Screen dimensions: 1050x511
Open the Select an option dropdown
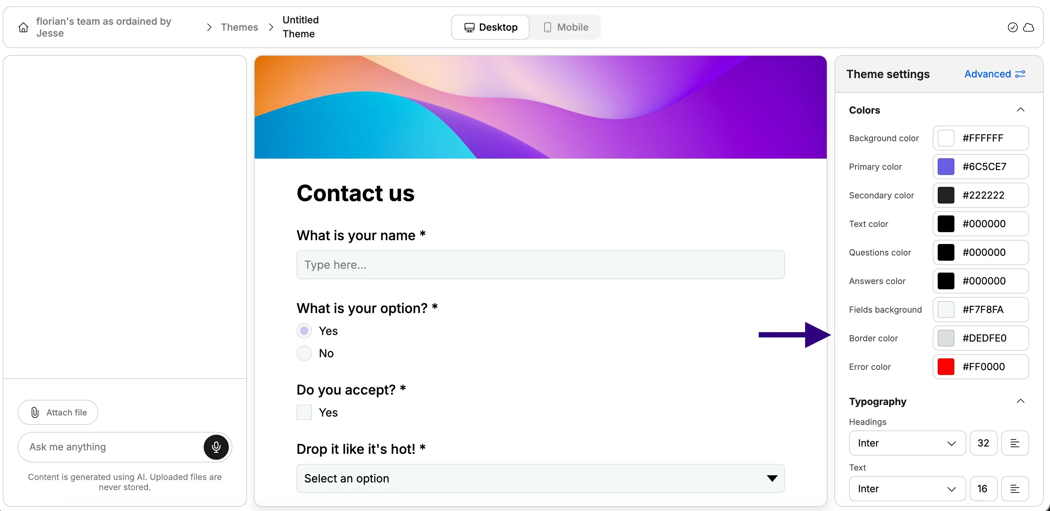coord(540,478)
